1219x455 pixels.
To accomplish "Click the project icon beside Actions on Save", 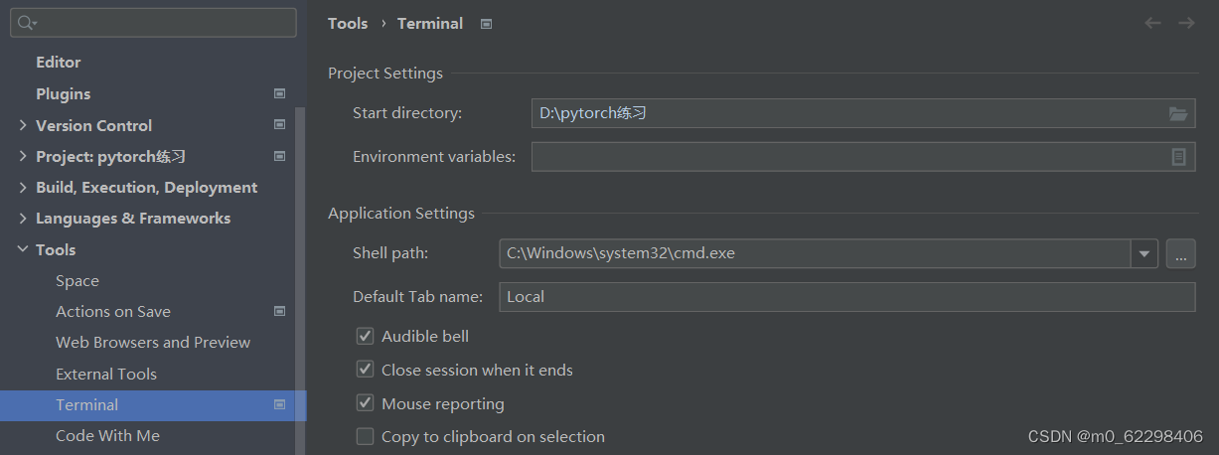I will [280, 311].
